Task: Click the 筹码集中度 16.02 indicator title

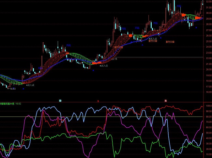Action: pos(10,104)
